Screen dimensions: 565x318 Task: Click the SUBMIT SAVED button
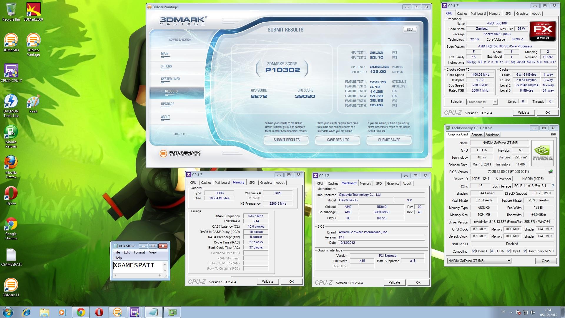coord(389,140)
